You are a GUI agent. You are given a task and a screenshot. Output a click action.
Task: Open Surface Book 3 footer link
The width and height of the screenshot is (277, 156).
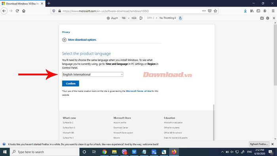tap(69, 127)
